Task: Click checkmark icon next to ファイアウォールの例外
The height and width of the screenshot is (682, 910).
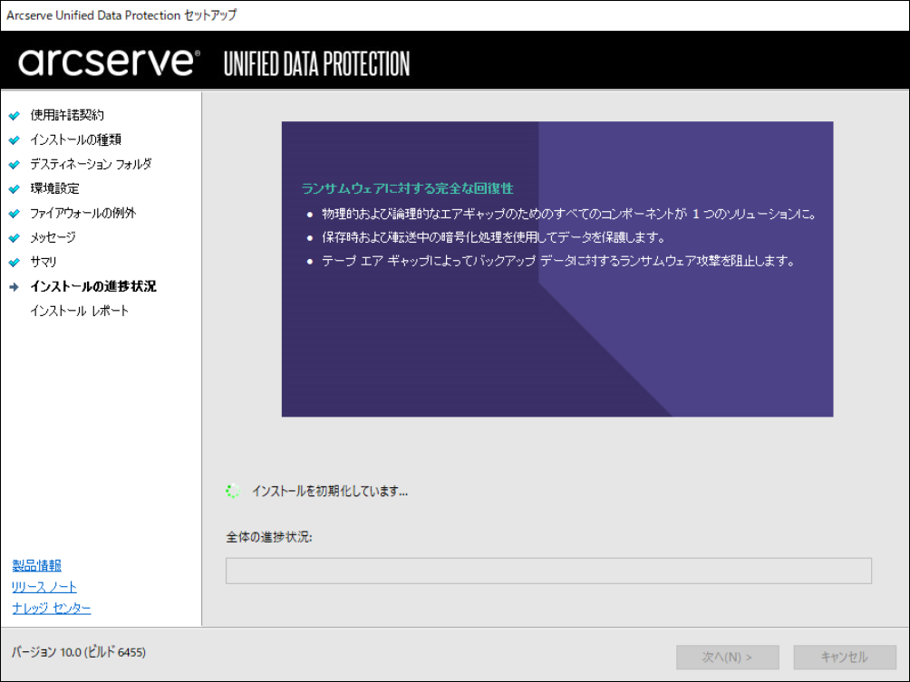Action: point(15,214)
